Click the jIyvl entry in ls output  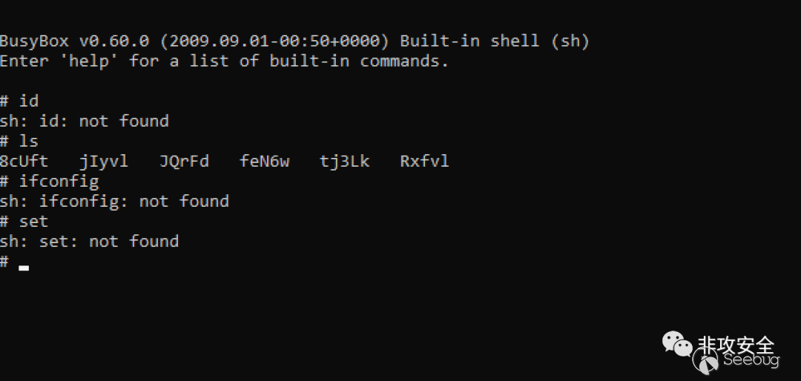[104, 162]
